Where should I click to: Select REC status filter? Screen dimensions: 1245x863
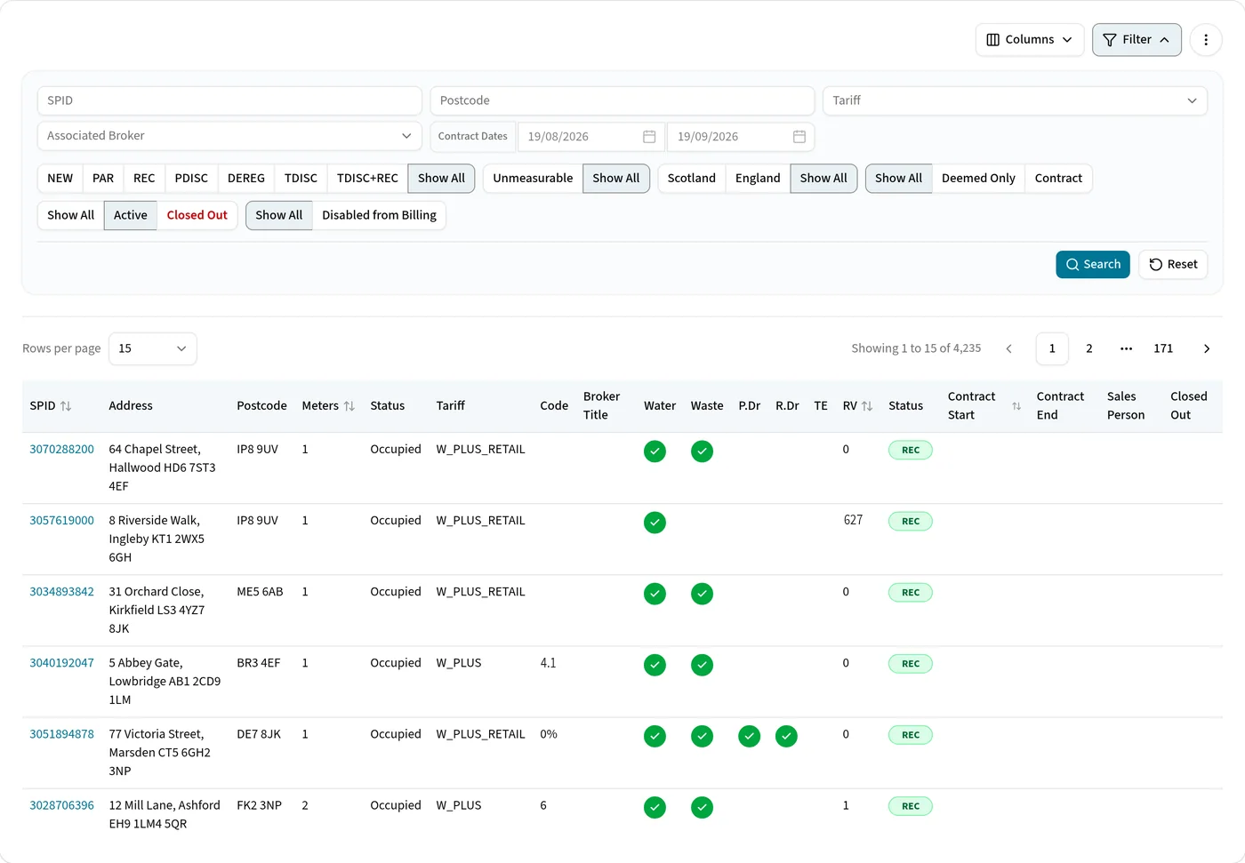coord(144,179)
